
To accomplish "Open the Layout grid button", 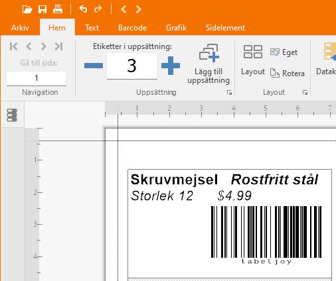I will 253,60.
